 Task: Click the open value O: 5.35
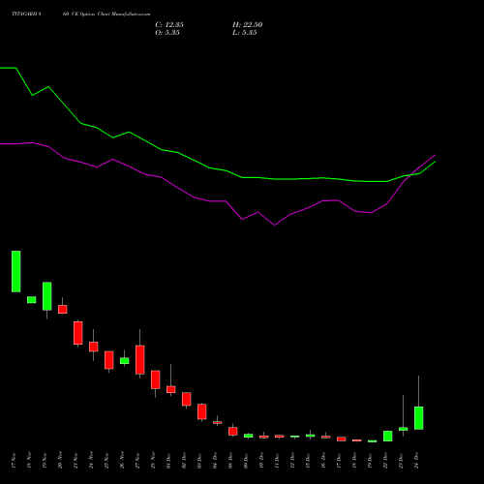click(167, 33)
